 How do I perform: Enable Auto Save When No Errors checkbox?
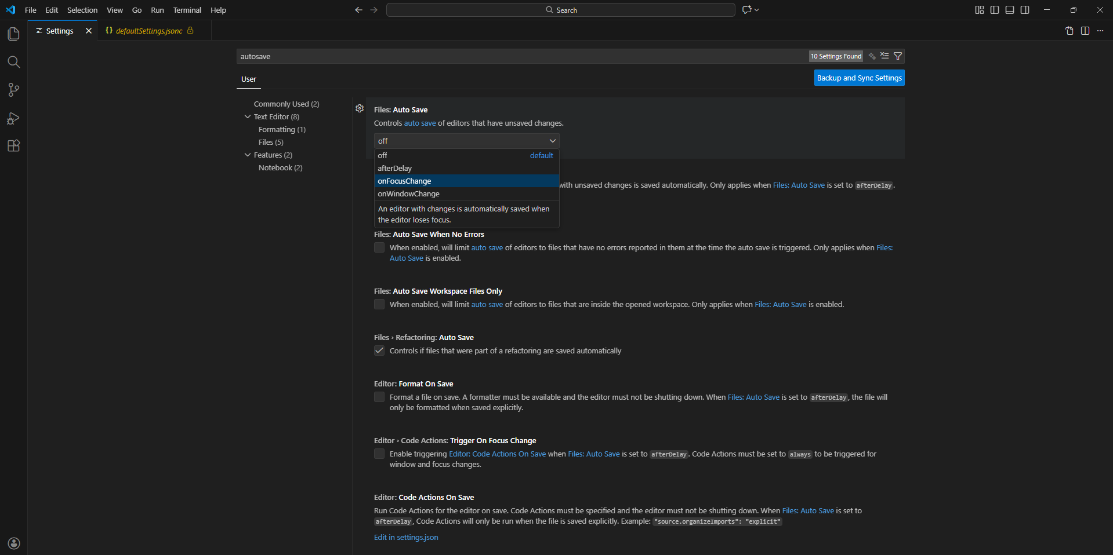[x=379, y=247]
